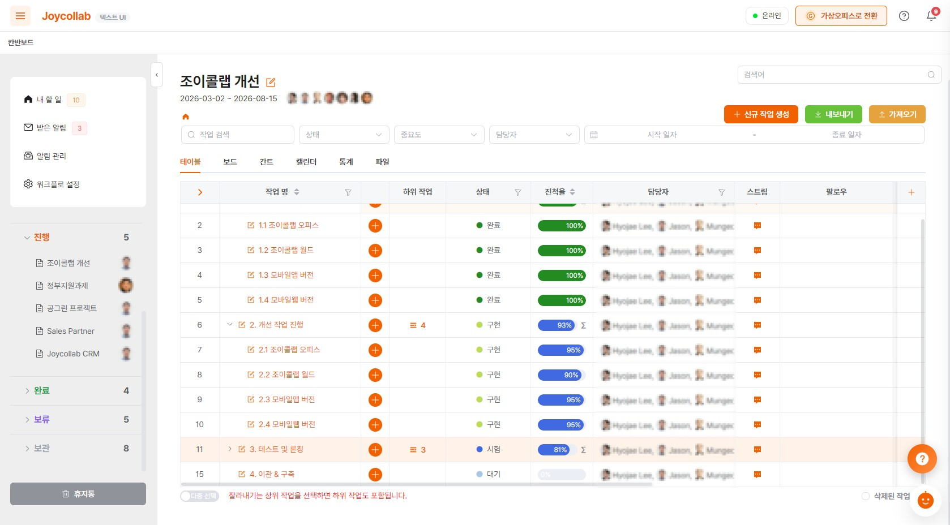Viewport: 950px width, 525px height.
Task: Open 워크플로 설정 in sidebar
Action: click(52, 184)
